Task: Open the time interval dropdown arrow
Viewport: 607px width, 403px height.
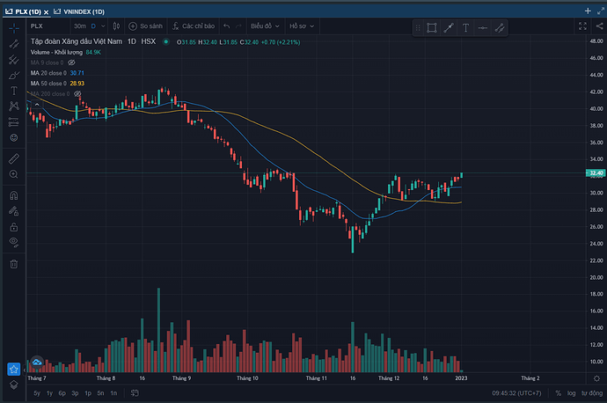Action: pyautogui.click(x=104, y=26)
